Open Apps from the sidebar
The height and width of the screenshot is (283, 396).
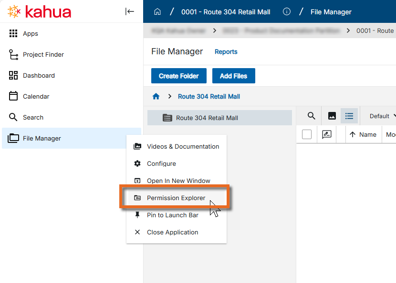coord(31,34)
